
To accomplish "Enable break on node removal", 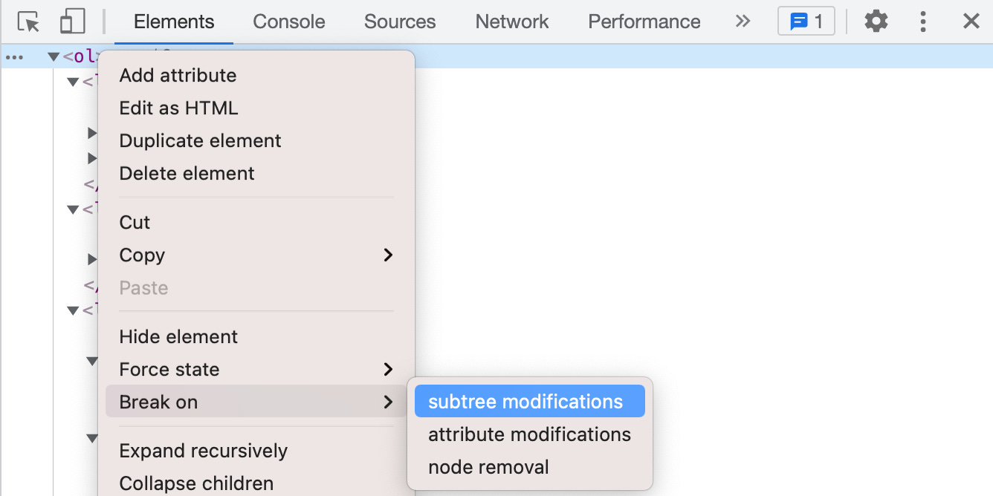I will click(x=488, y=467).
